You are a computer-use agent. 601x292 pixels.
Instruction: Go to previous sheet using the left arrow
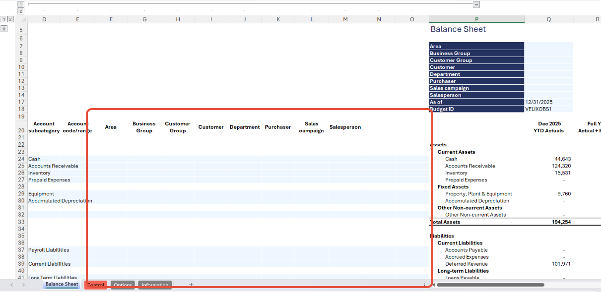tap(11, 285)
